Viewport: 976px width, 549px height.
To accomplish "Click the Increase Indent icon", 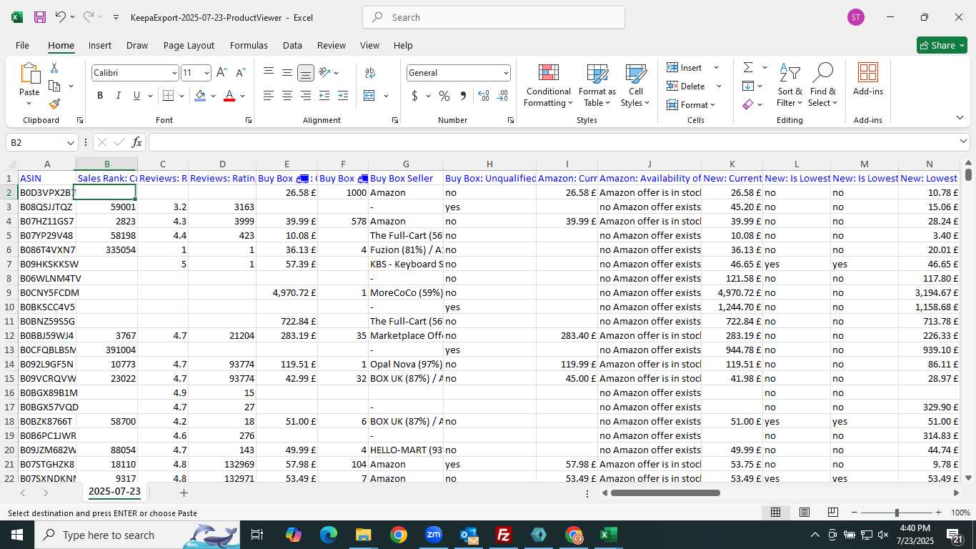I will point(343,96).
